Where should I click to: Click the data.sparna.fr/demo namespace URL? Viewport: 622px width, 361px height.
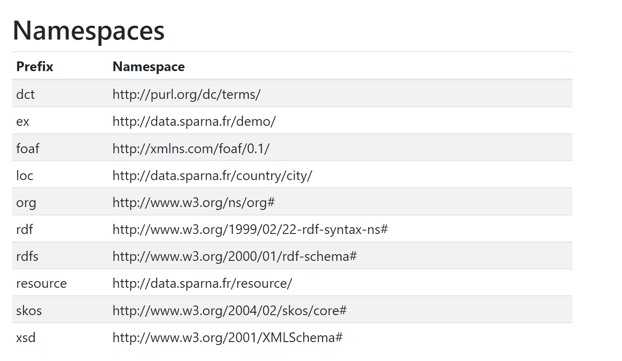[194, 122]
